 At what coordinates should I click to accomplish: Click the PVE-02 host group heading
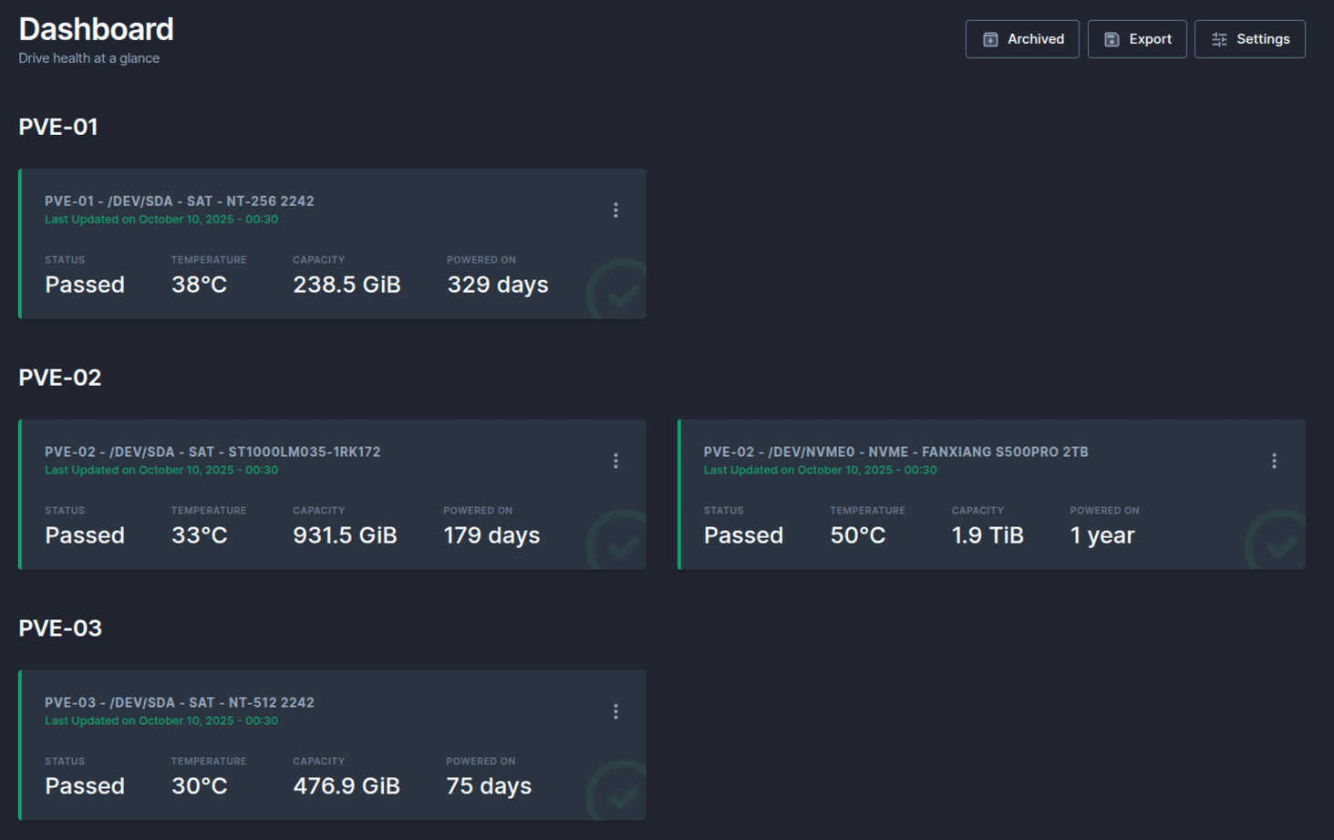(x=60, y=378)
